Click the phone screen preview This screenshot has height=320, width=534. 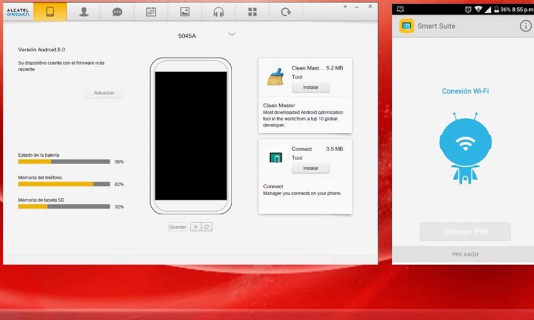click(191, 135)
